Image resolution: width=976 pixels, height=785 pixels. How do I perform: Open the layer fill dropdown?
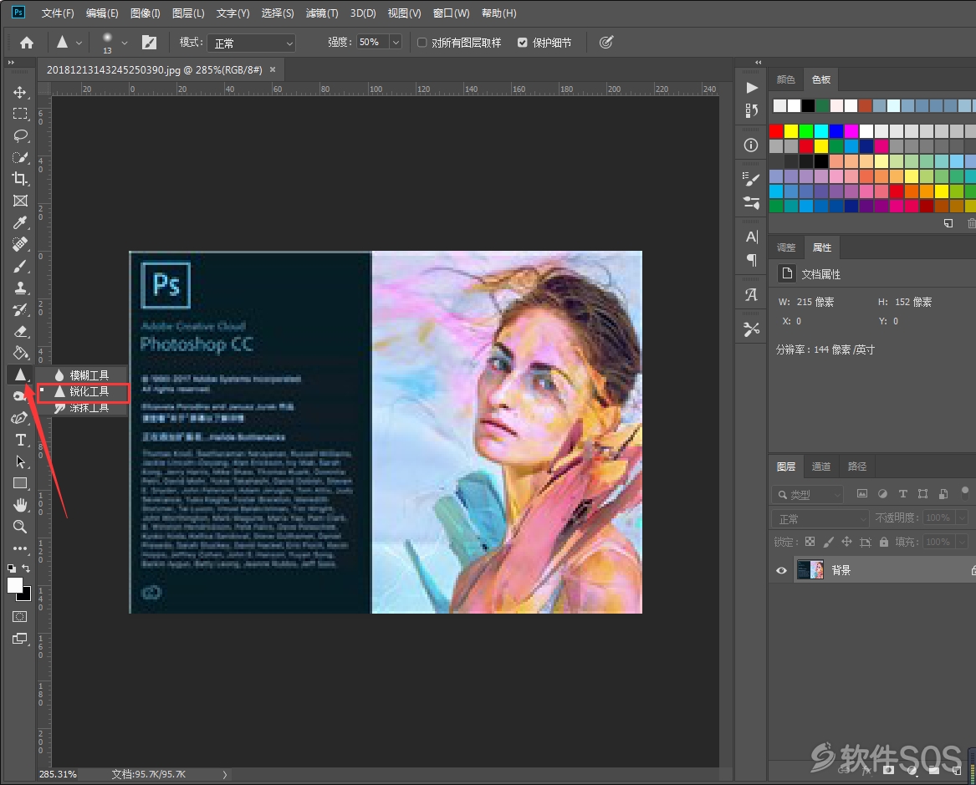(962, 542)
